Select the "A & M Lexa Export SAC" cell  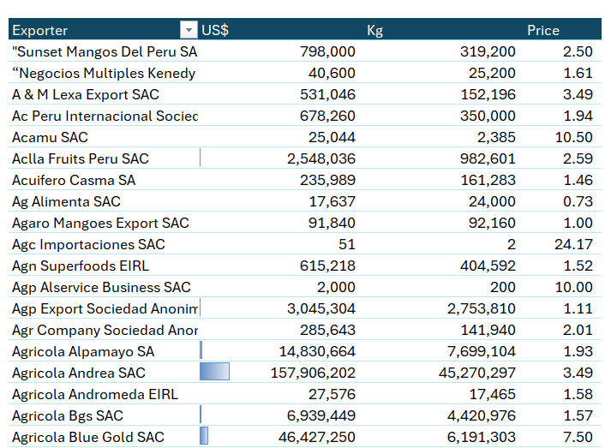pos(104,94)
